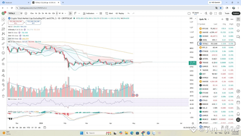Select the crosshair cursor tool
Viewport: 241px width, 136px height.
[x=3, y=20]
